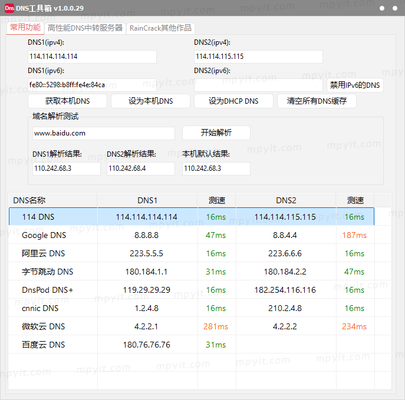405x400 pixels.
Task: Click the right white title bar dot
Action: 395,8
